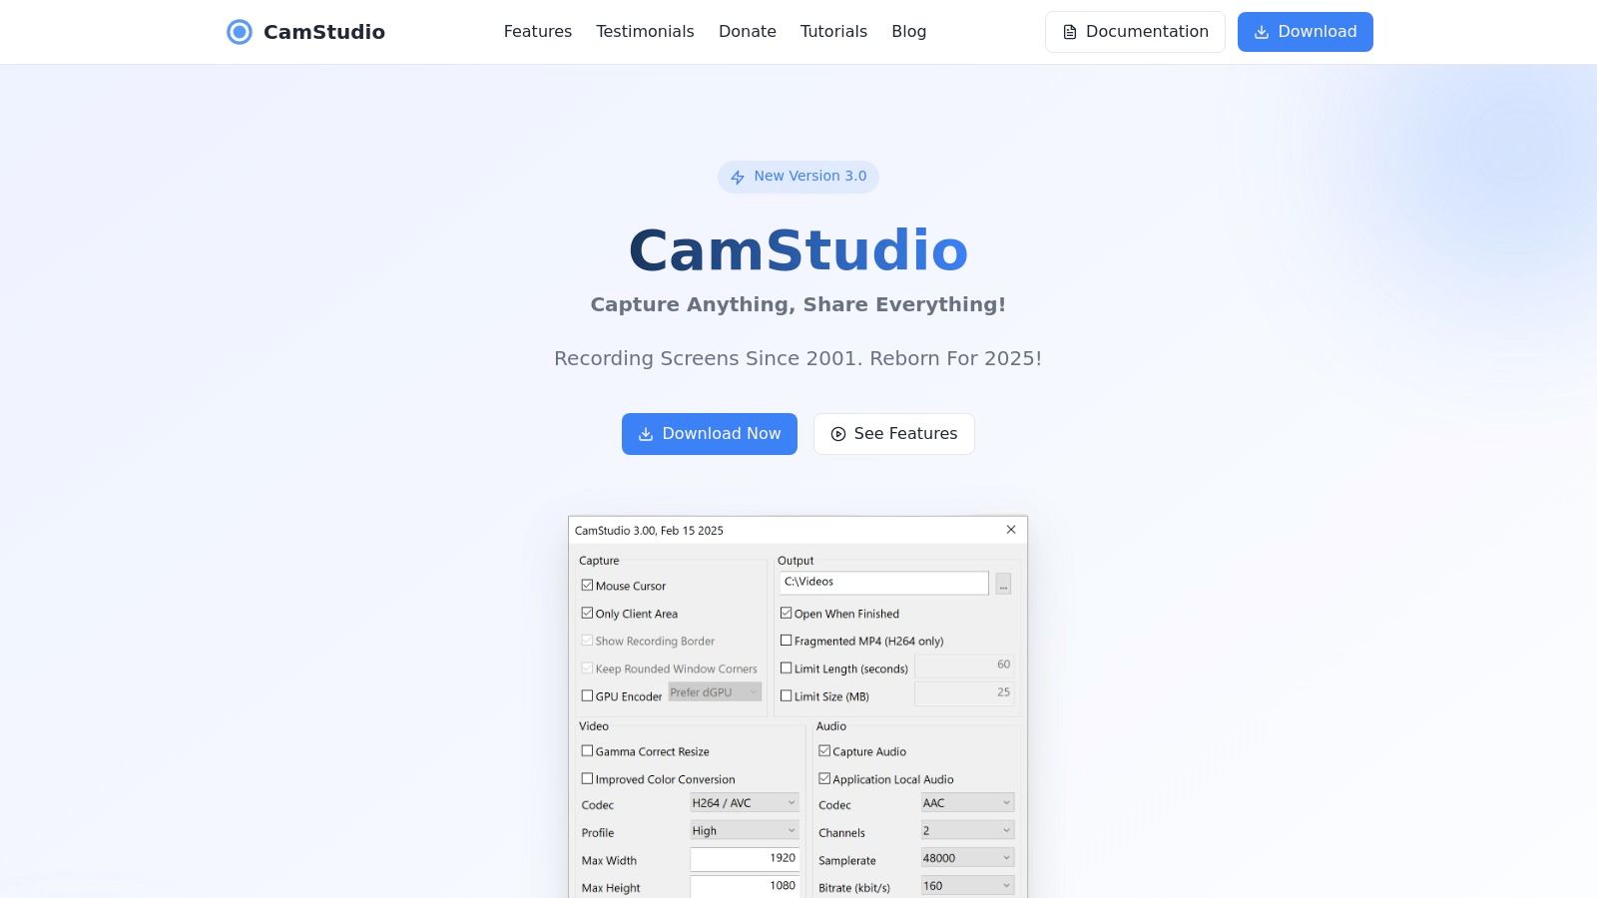
Task: Check Fragmented MP4 (H264 only)
Action: click(x=787, y=640)
